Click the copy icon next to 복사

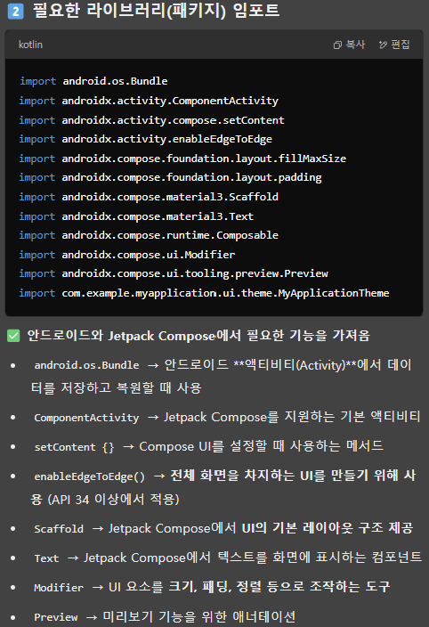(x=337, y=45)
